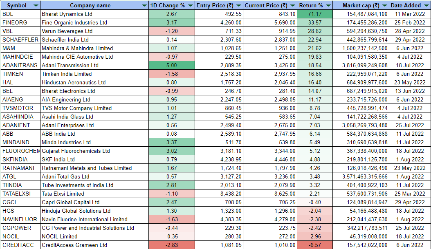Select the Symbol header cell

[20, 5]
